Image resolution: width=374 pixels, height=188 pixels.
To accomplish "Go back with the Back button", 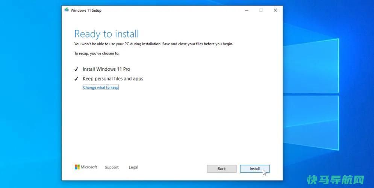I will [222, 169].
